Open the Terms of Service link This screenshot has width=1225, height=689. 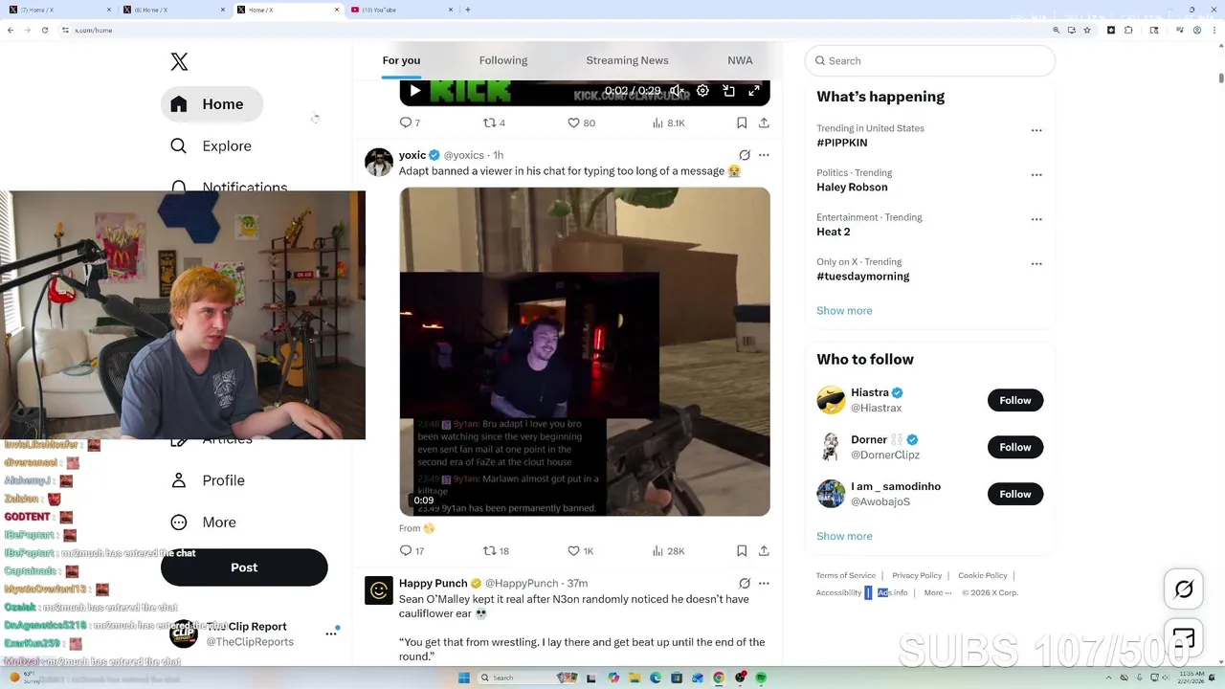[x=846, y=575]
